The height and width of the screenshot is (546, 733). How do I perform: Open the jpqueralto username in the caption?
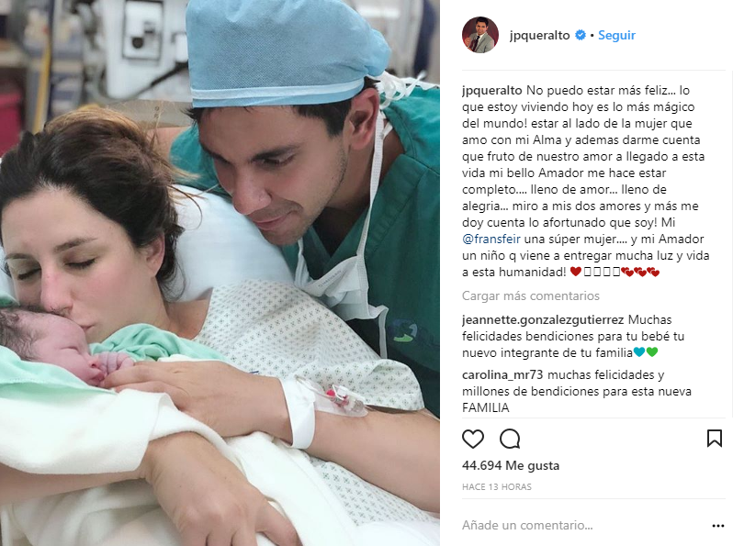[491, 90]
